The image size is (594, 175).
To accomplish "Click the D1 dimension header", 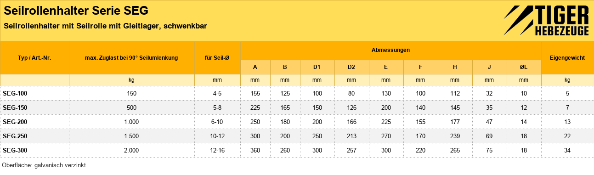I will coord(317,67).
